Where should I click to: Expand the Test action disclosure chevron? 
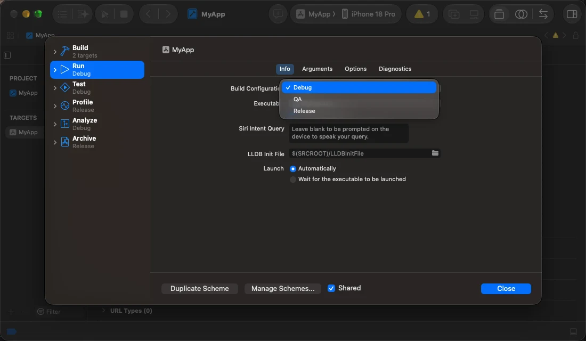(55, 88)
